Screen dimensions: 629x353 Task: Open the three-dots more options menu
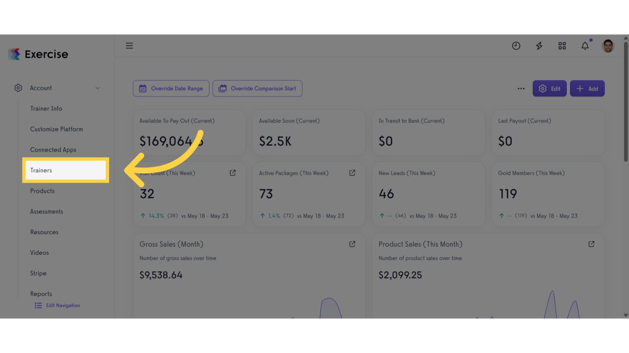click(x=521, y=89)
